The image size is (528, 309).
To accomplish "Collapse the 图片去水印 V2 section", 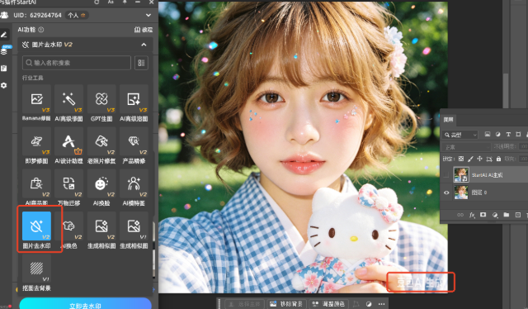I will pyautogui.click(x=144, y=45).
